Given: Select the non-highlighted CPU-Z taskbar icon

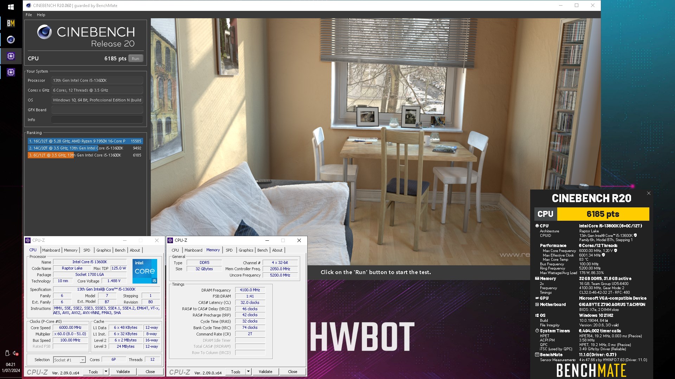Looking at the screenshot, I should click(11, 72).
